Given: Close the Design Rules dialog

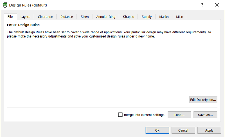Looking at the screenshot, I should [x=217, y=5].
